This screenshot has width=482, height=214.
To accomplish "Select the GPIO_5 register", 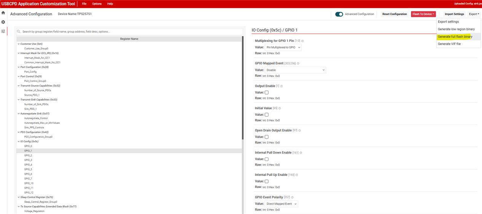I will click(x=28, y=169).
